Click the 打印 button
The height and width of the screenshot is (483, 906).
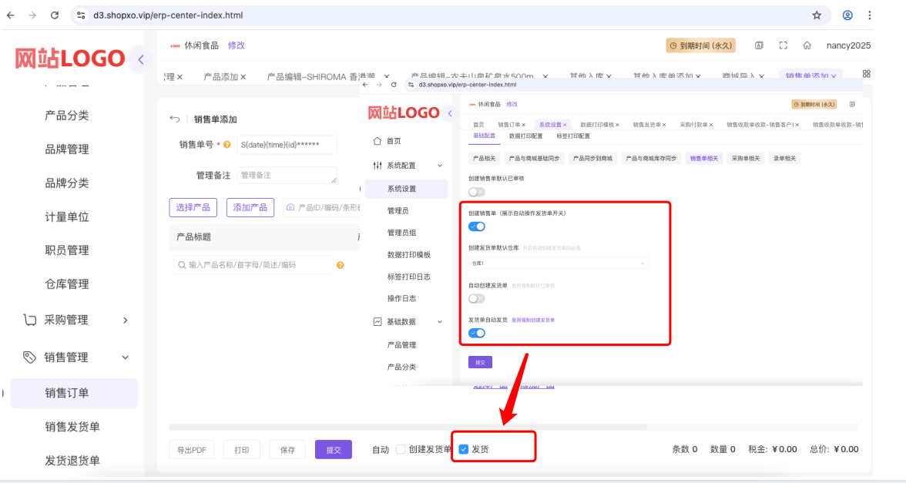pos(242,450)
